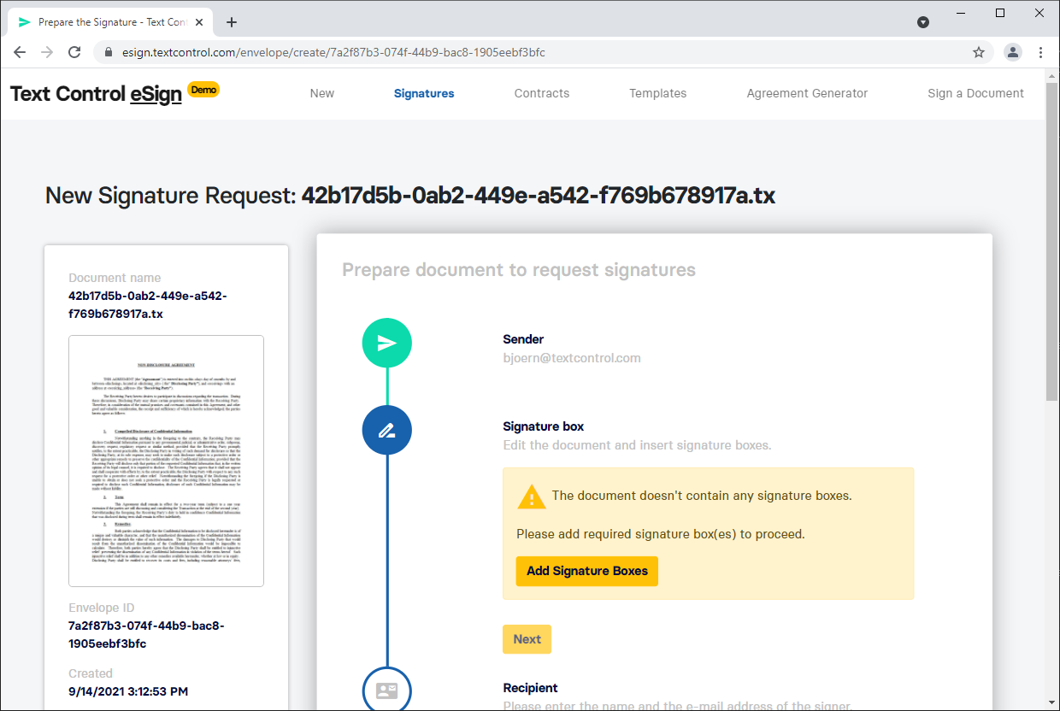Click 'Prepare document to request signatures' title
This screenshot has width=1060, height=711.
(x=519, y=270)
